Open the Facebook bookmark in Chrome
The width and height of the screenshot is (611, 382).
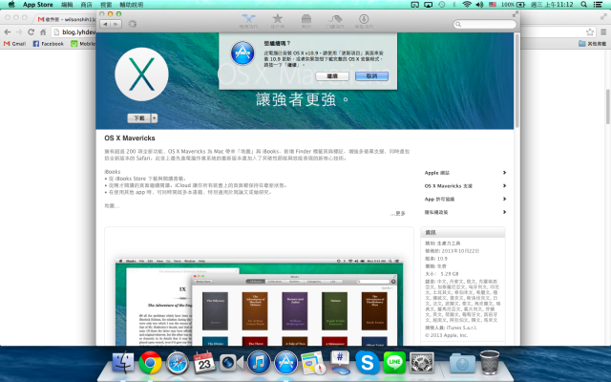tap(49, 44)
